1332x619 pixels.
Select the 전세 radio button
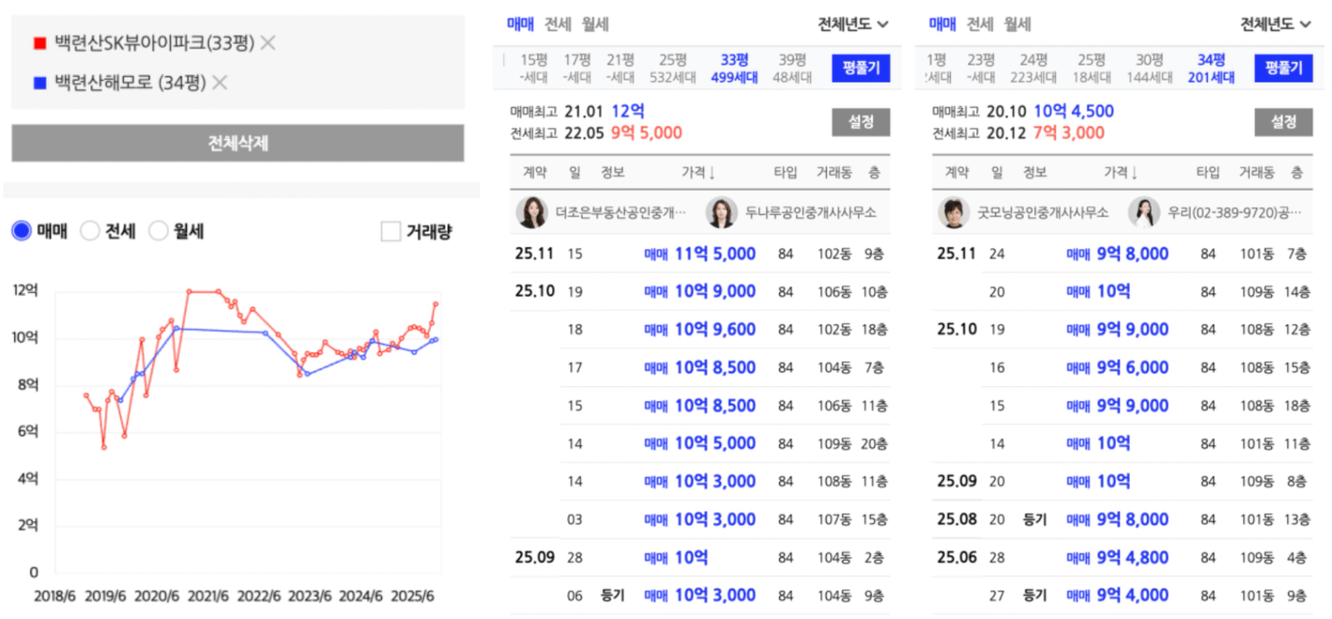(x=90, y=231)
